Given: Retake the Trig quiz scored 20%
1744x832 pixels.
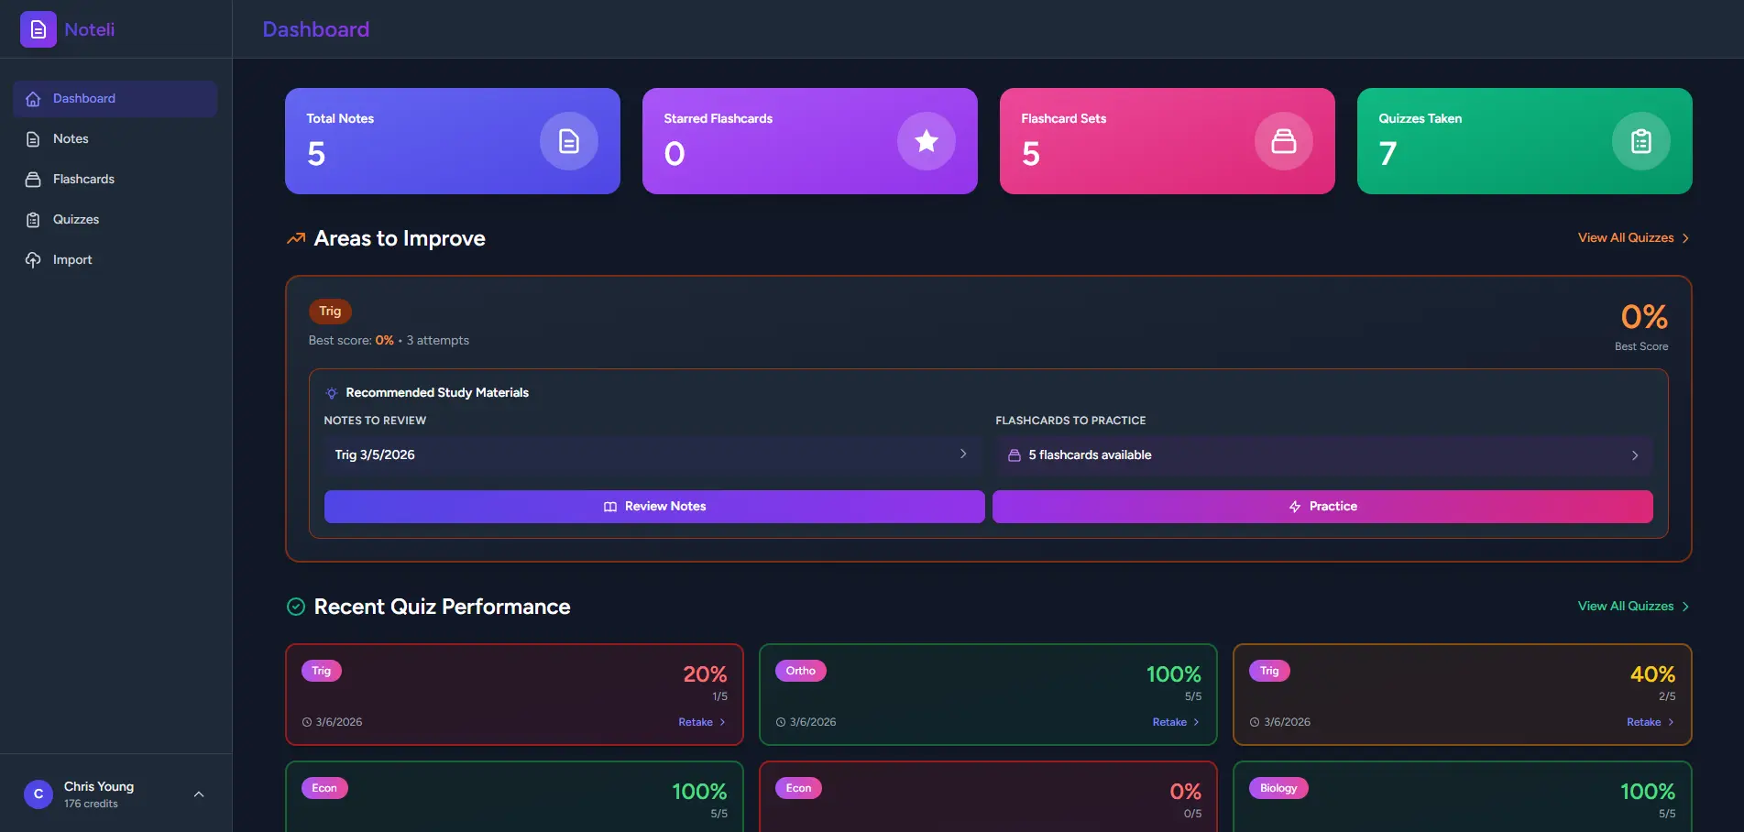Looking at the screenshot, I should pos(701,722).
